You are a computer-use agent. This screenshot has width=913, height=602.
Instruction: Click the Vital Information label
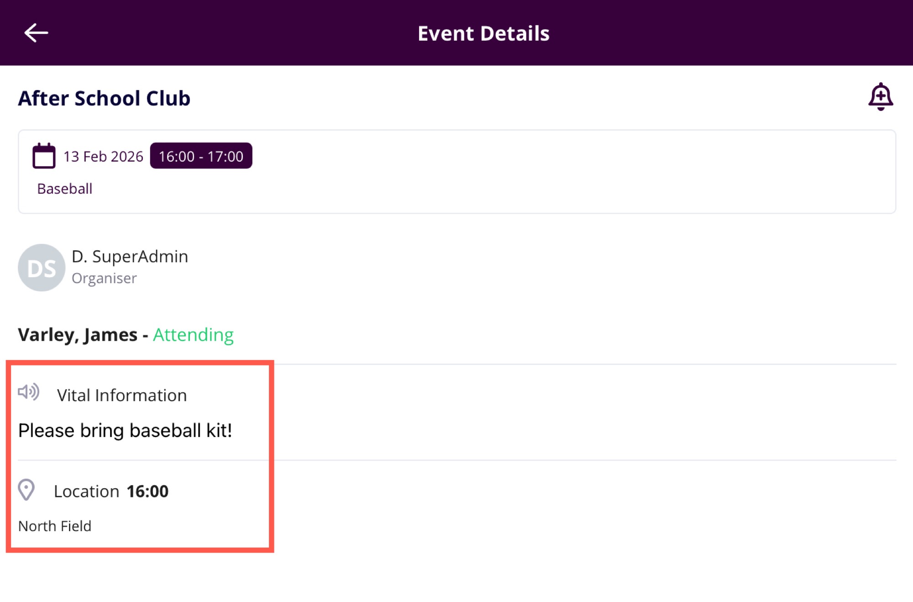[x=122, y=396]
